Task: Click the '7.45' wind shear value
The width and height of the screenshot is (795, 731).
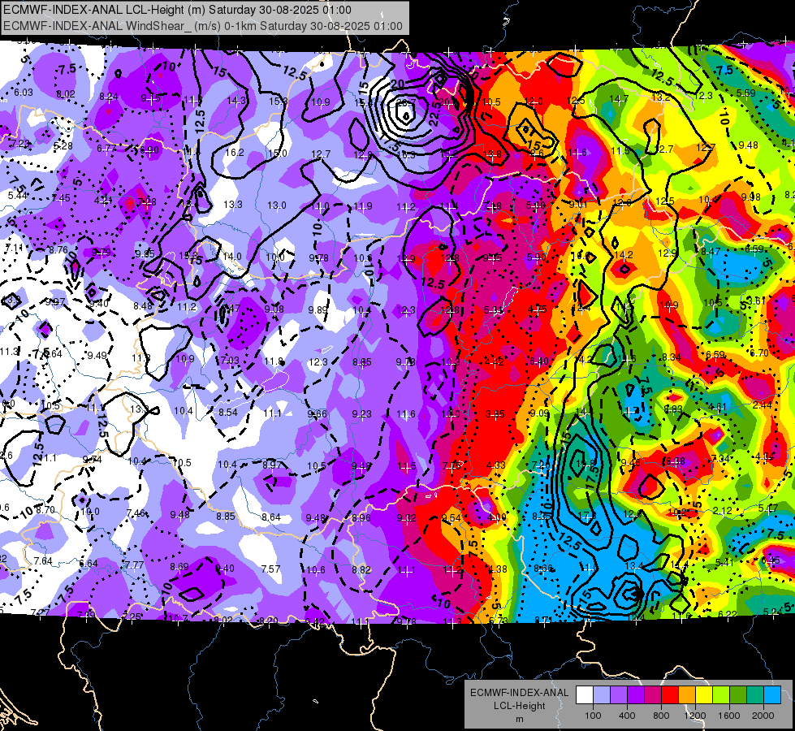Action: [61, 198]
